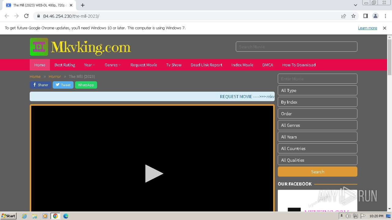The width and height of the screenshot is (392, 220).
Task: Focus the Search Movie field
Action: 296,47
